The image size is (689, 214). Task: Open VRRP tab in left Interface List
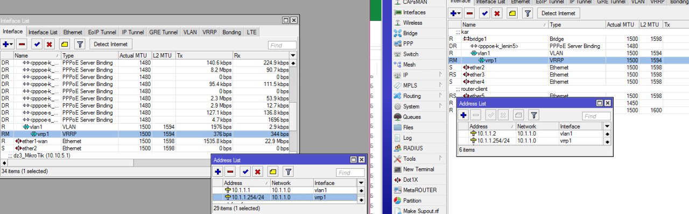[209, 32]
